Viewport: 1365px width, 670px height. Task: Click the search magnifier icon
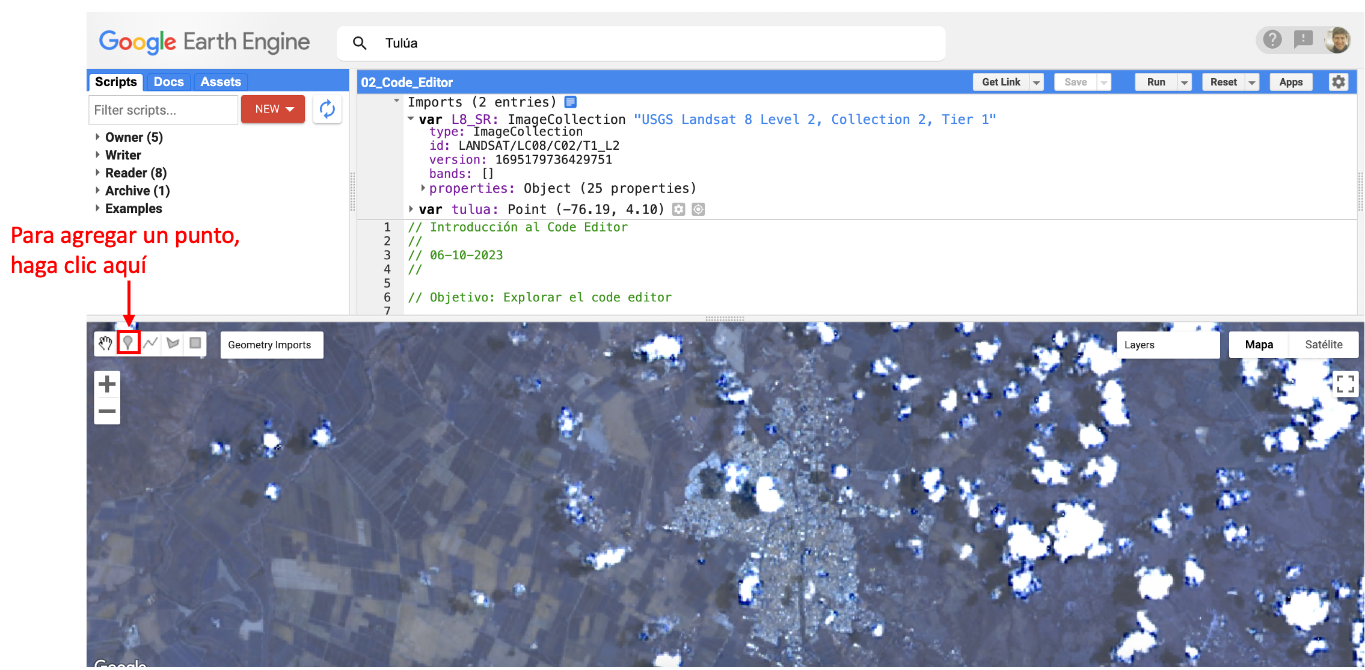click(x=360, y=43)
